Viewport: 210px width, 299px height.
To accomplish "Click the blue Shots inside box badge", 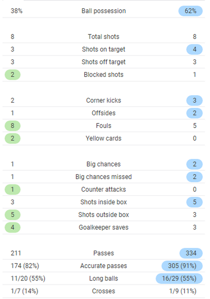I will click(195, 202).
